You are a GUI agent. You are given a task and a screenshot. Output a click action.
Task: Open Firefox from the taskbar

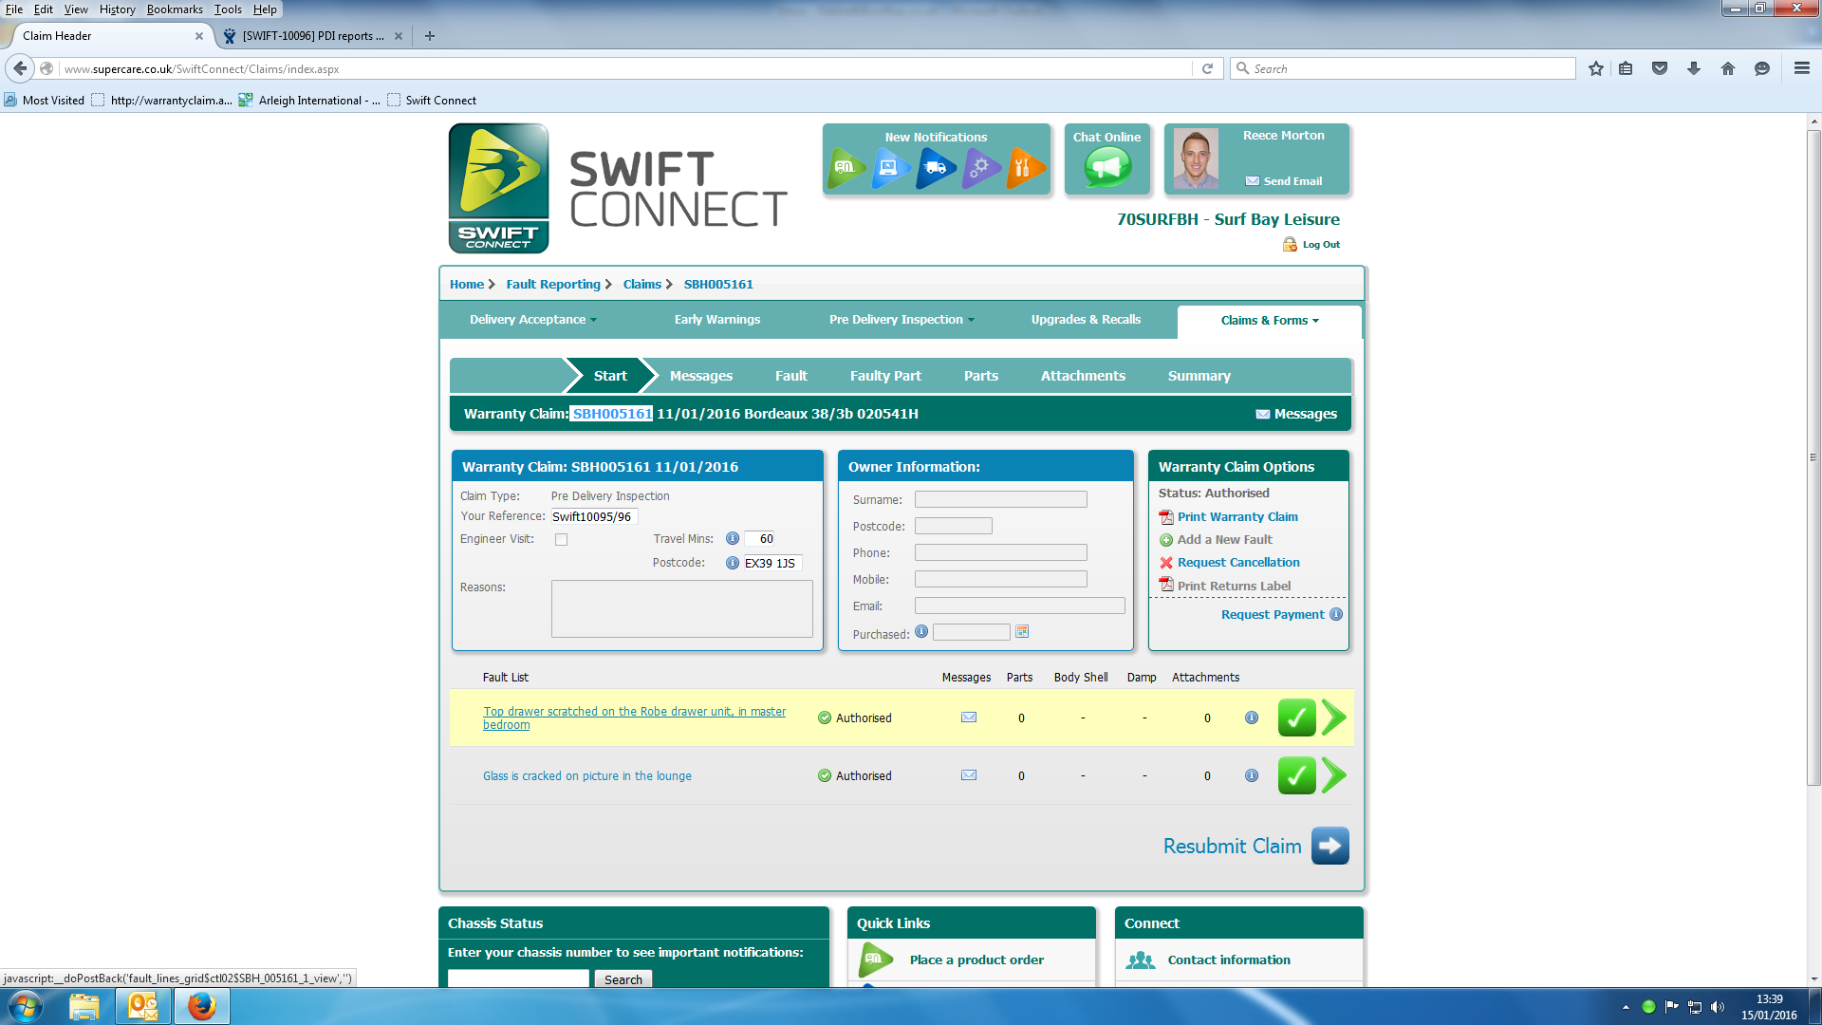[x=201, y=1006]
